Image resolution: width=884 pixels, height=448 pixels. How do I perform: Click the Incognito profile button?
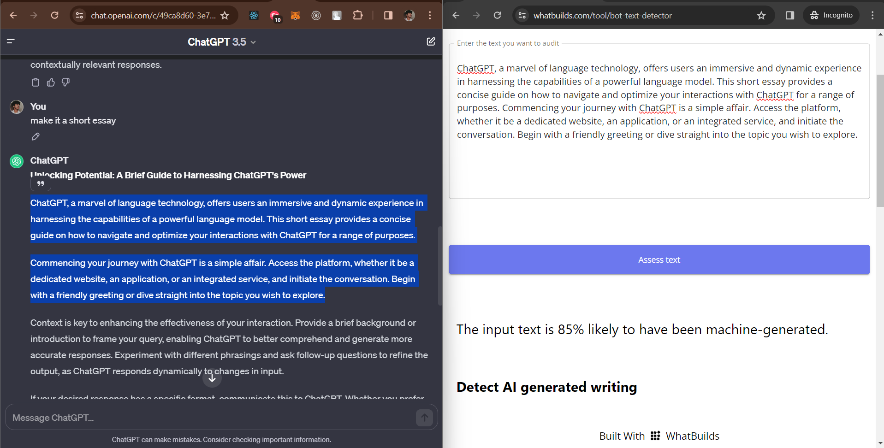(x=831, y=15)
